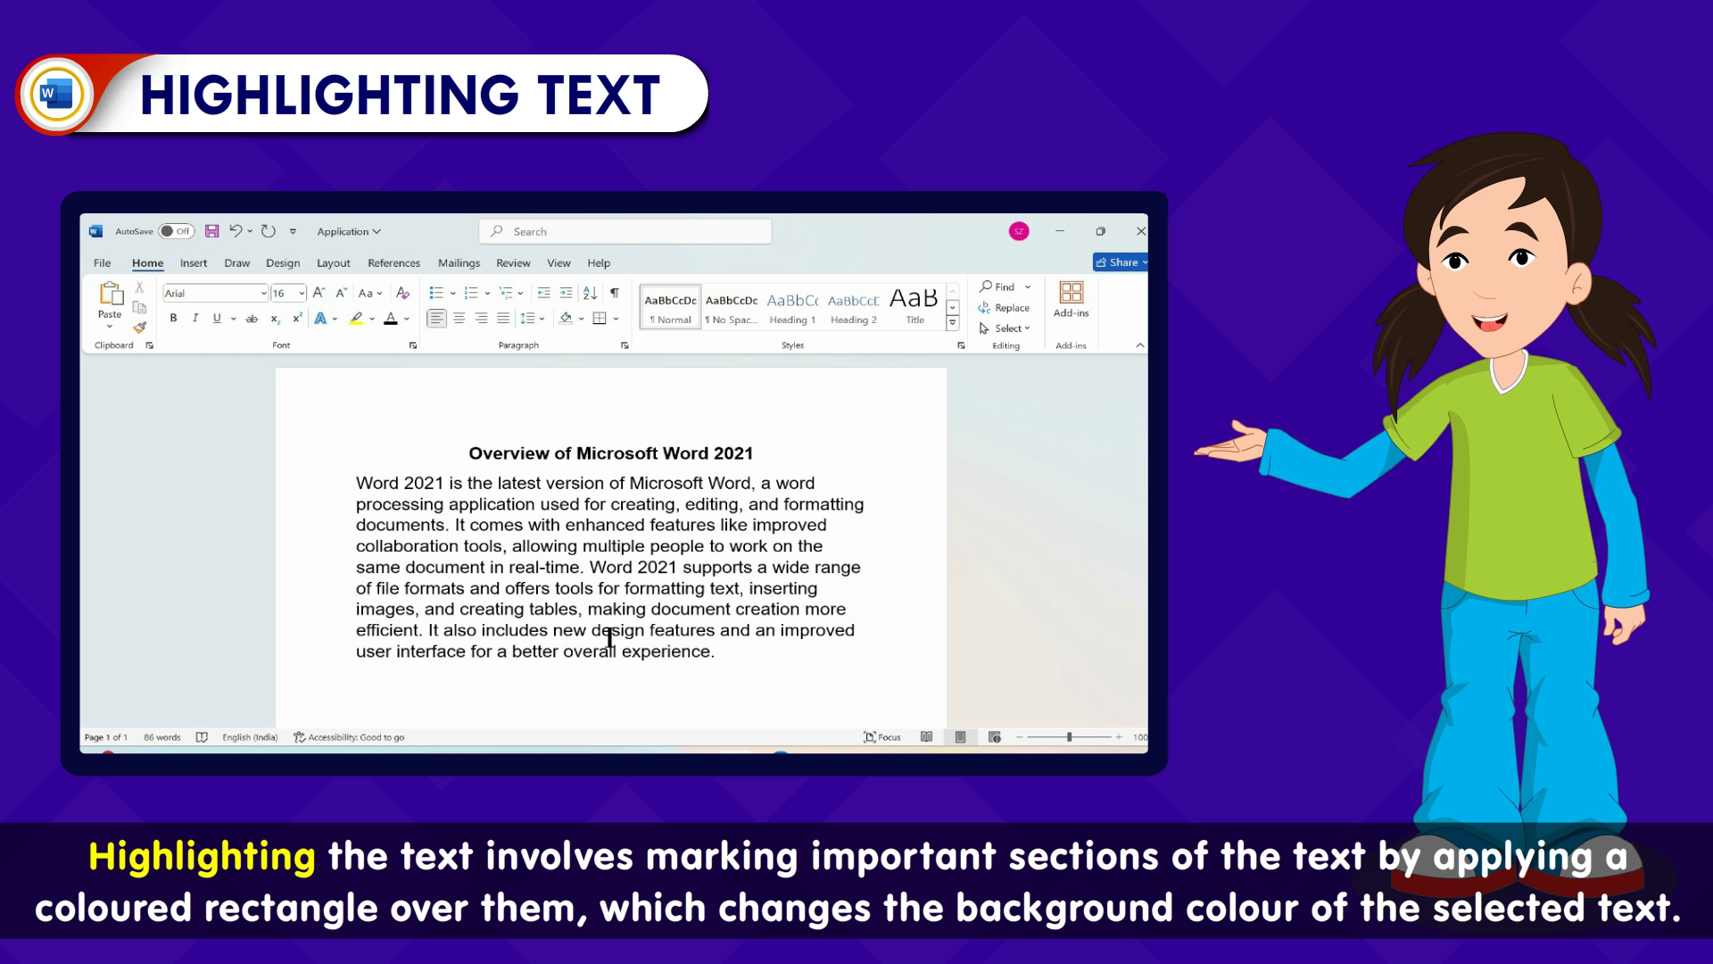Toggle Bold formatting
The height and width of the screenshot is (964, 1713).
click(x=173, y=319)
